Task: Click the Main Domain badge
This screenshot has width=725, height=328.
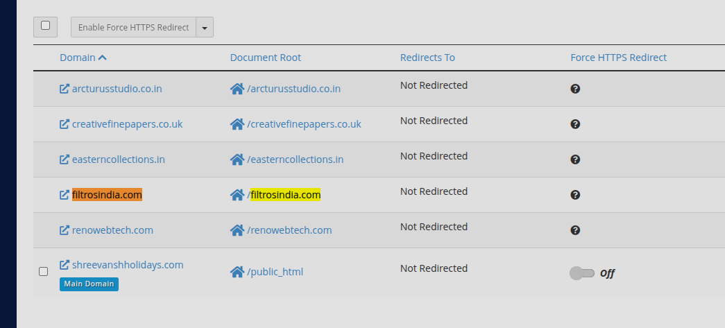Action: 89,284
